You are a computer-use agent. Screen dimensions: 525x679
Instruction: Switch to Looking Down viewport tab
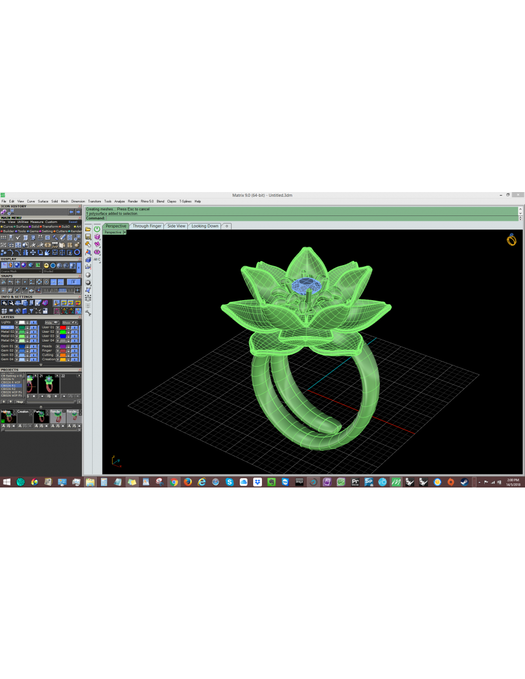tap(205, 226)
